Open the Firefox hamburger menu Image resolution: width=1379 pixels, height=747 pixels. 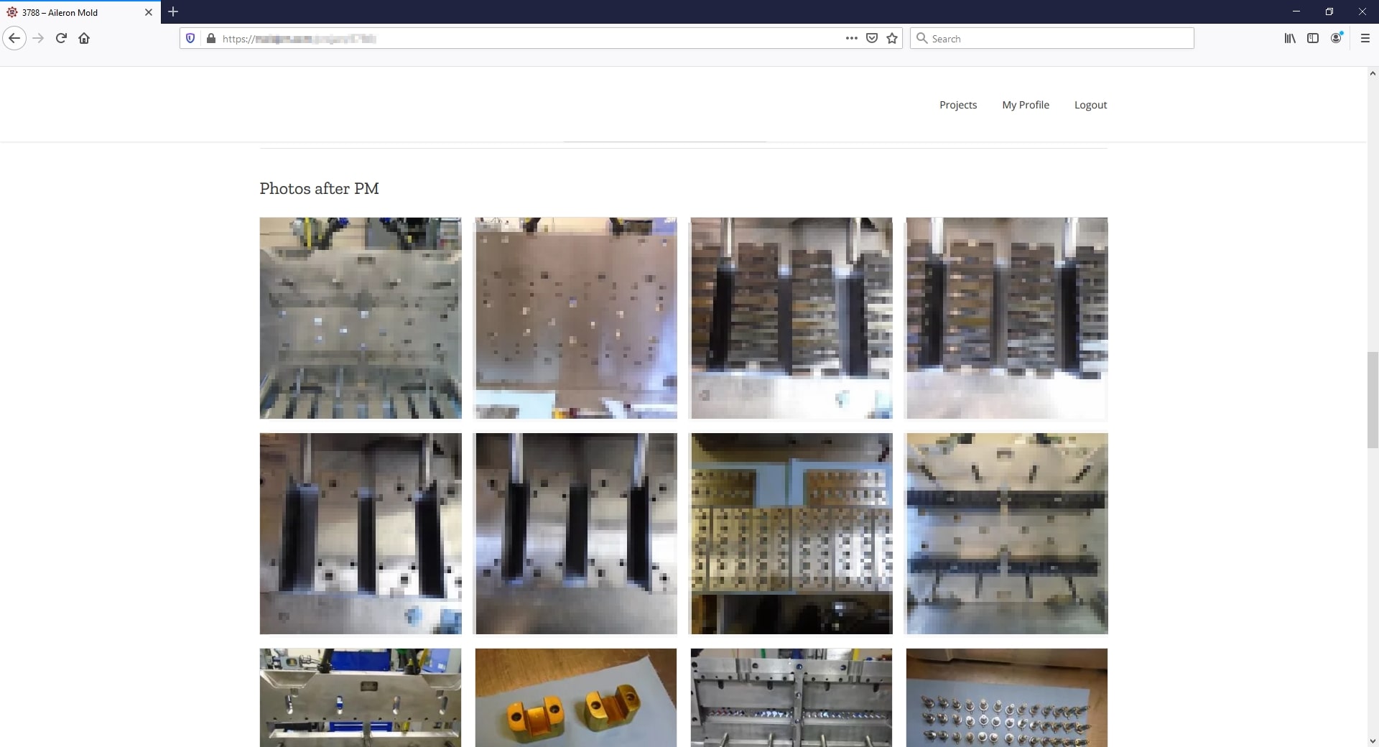(1365, 38)
